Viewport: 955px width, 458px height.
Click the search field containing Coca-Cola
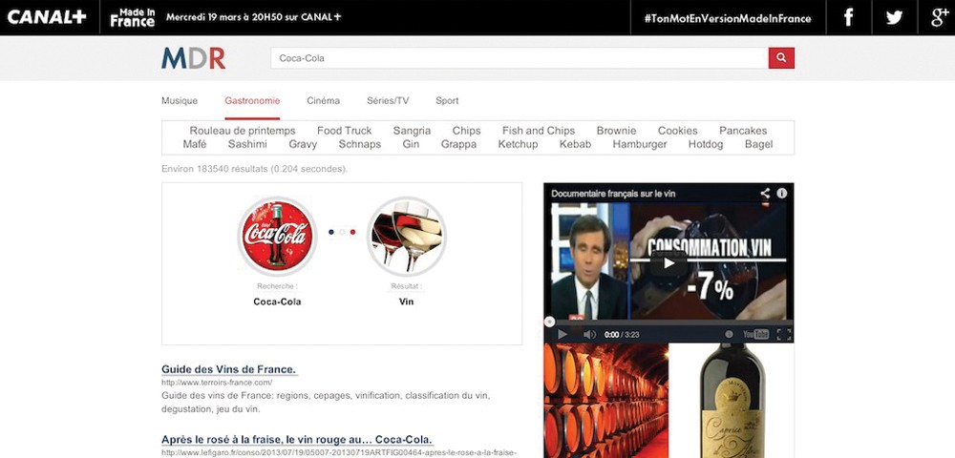520,58
